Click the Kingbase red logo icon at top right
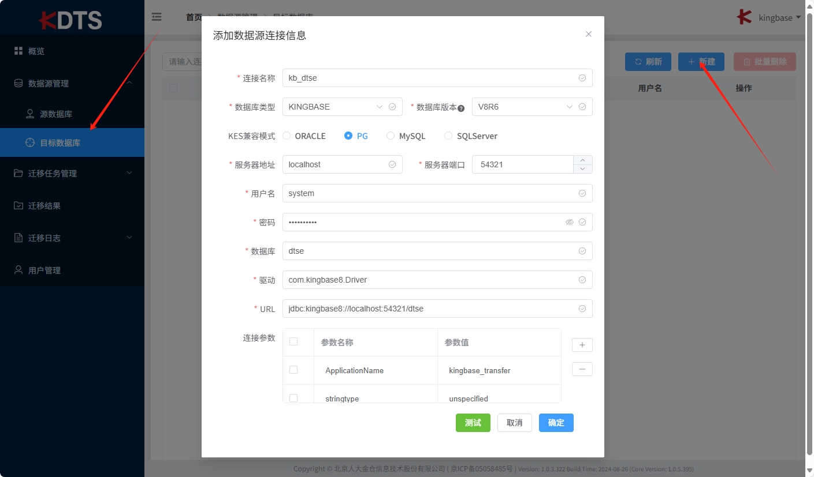 pyautogui.click(x=744, y=17)
